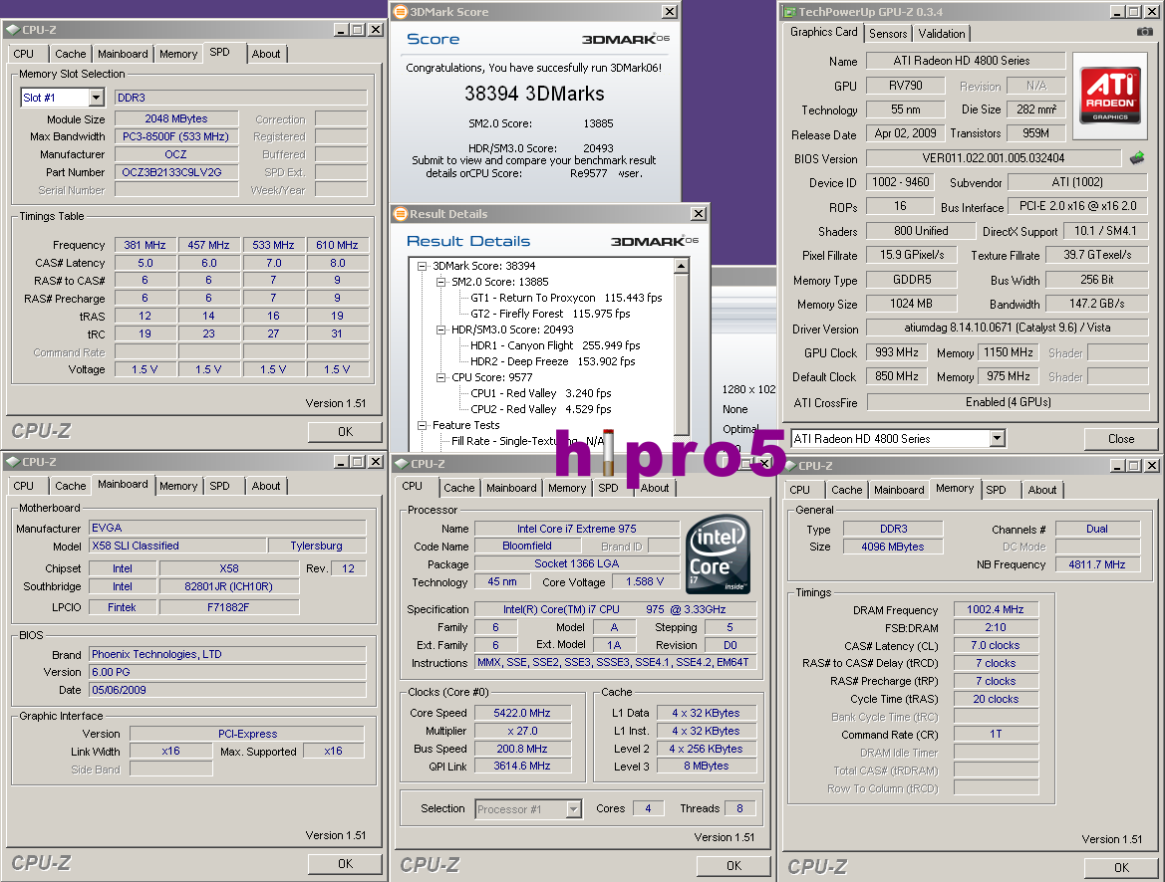Click OK in CPU-Z Mainboard window
The height and width of the screenshot is (882, 1165).
(x=345, y=863)
